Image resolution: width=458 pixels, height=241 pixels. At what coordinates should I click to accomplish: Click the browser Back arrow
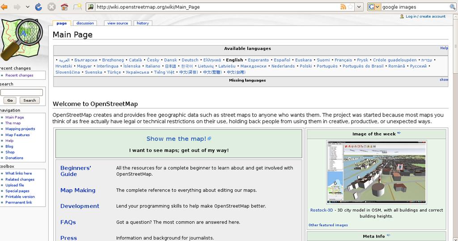coord(4,7)
